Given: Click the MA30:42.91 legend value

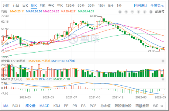Looking at the screenshot, I should (69, 11).
